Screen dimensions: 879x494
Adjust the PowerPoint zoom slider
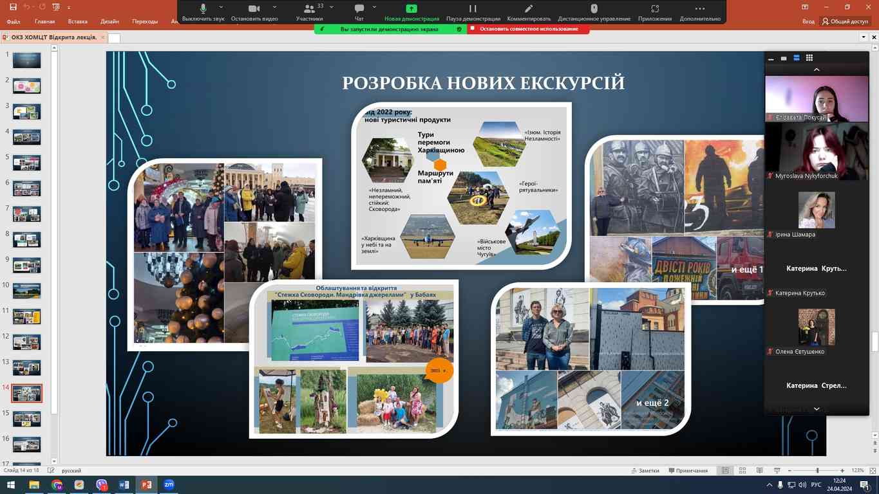(x=817, y=471)
